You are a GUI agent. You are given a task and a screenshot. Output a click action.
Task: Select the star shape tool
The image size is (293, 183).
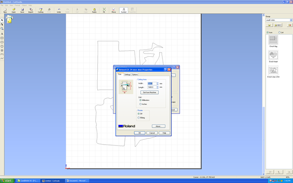pos(2,50)
